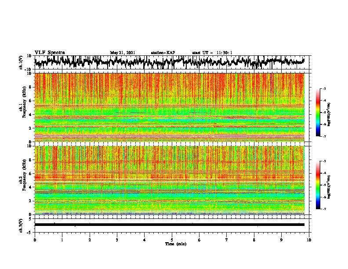Click the time axis tick label "9"
This screenshot has width=348, height=269.
click(x=281, y=240)
